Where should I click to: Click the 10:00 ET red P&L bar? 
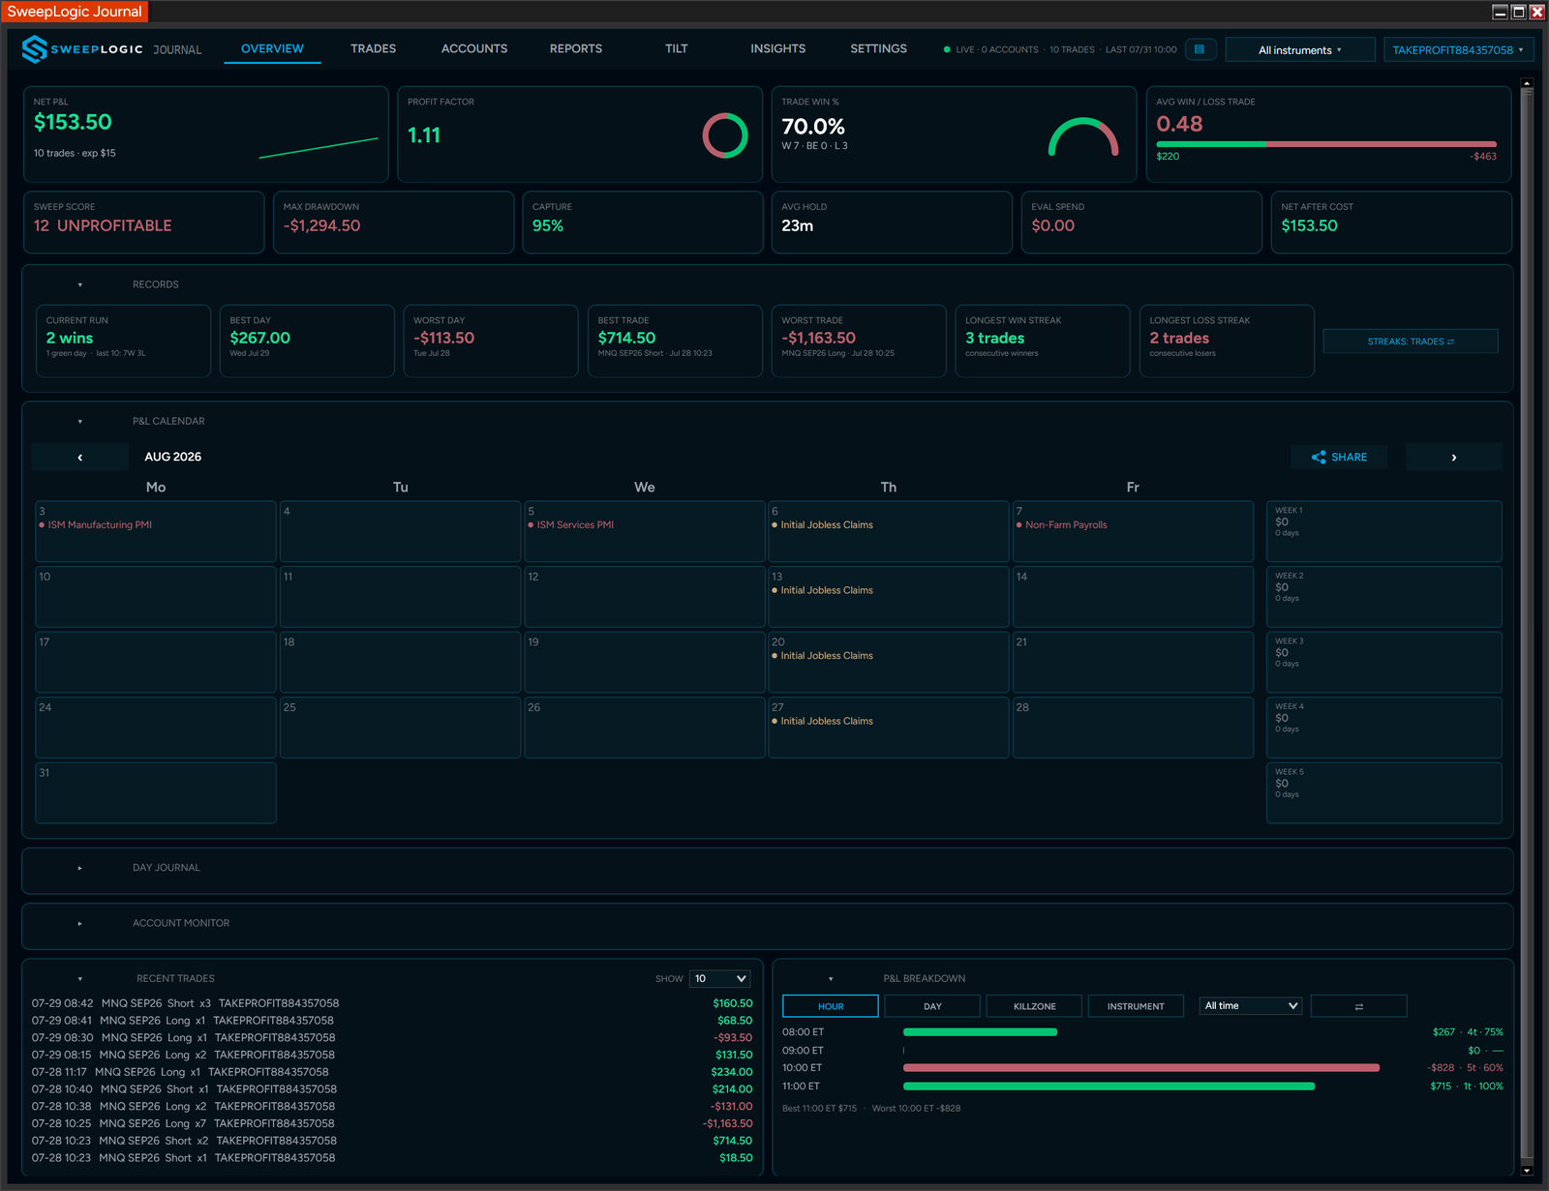coord(1141,1068)
